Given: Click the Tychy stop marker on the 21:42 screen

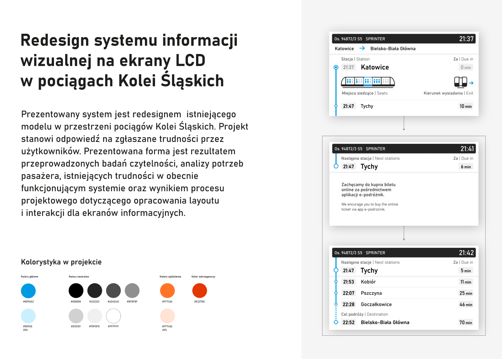Looking at the screenshot, I should pyautogui.click(x=336, y=270).
